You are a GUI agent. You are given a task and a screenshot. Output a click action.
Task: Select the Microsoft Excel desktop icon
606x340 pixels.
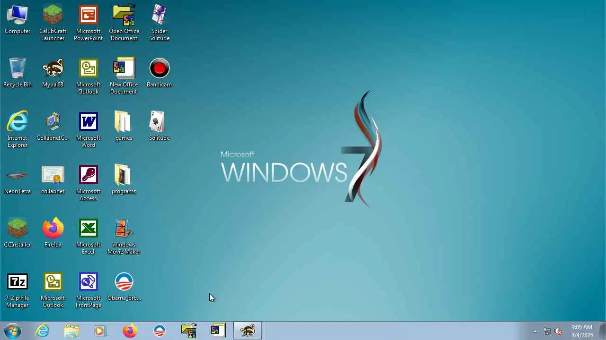coord(88,236)
